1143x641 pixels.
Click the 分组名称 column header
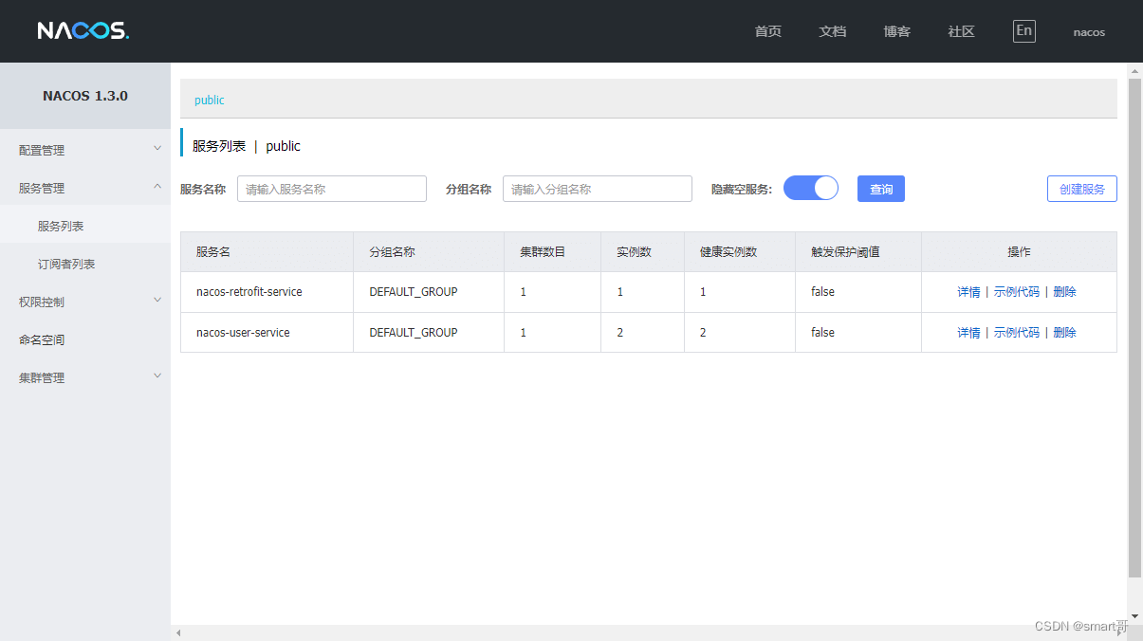[x=429, y=252]
